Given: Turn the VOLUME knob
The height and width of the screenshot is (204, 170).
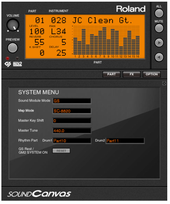Looking at the screenshot, I should pyautogui.click(x=13, y=25).
